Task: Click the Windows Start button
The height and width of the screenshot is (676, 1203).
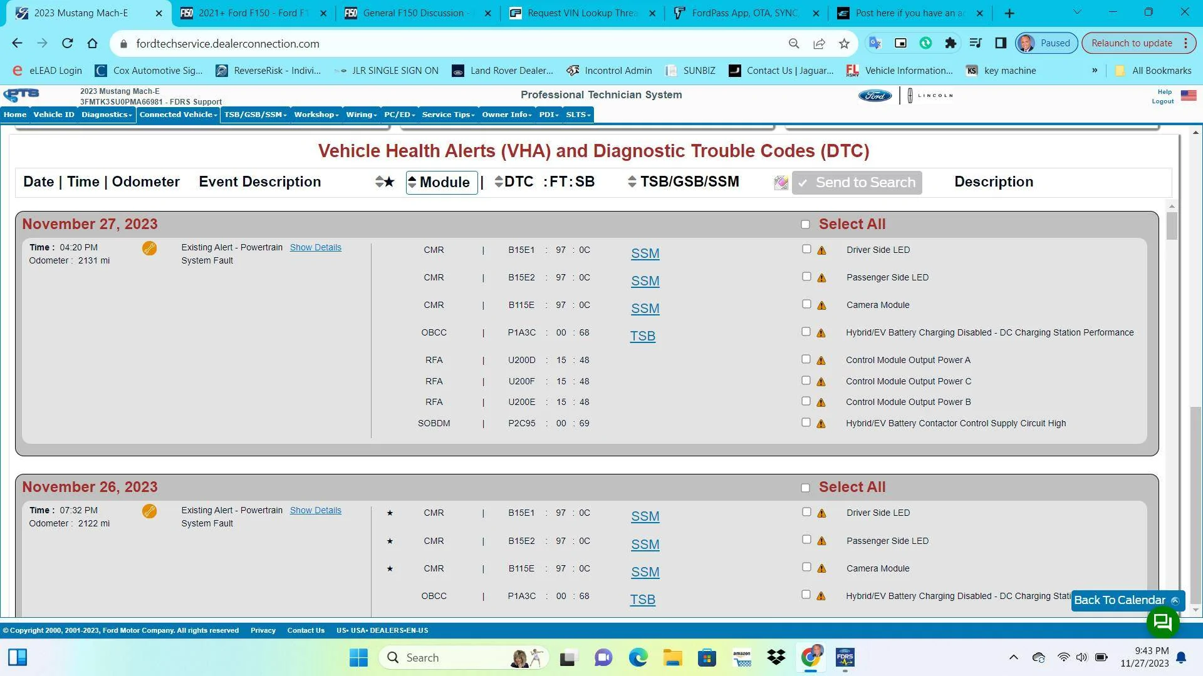Action: 358,658
